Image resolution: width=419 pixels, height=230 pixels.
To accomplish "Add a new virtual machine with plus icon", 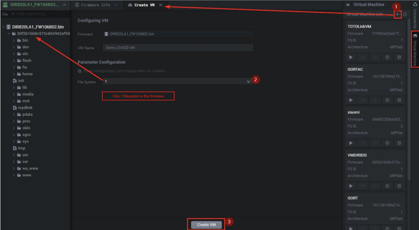I will (397, 14).
